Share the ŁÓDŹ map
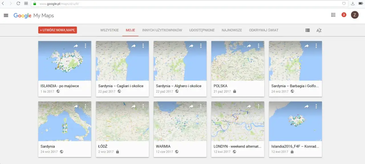This screenshot has height=164, width=365. [133, 106]
